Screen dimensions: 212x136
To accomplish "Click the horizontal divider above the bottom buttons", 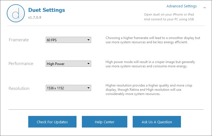I will pyautogui.click(x=106, y=109).
